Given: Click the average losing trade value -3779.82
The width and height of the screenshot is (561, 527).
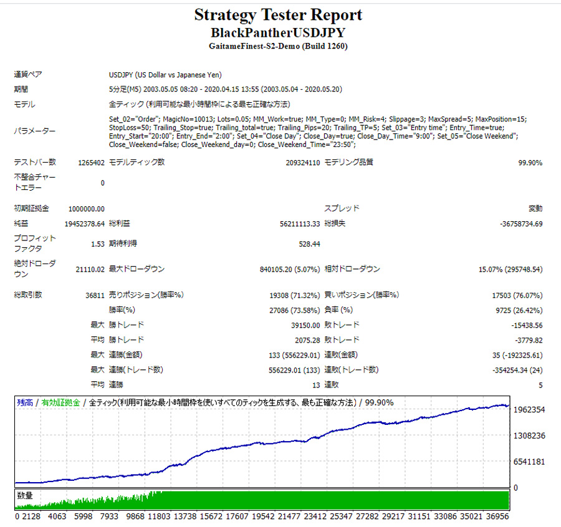Looking at the screenshot, I should click(529, 340).
